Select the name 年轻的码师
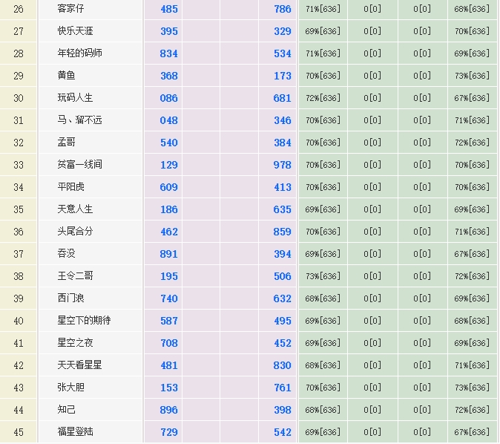Viewport: 500px width, 444px height. [x=79, y=53]
